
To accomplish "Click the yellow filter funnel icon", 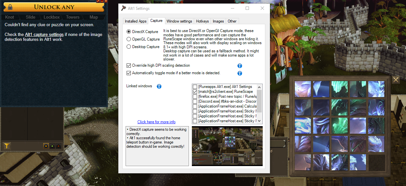I will (x=7, y=146).
